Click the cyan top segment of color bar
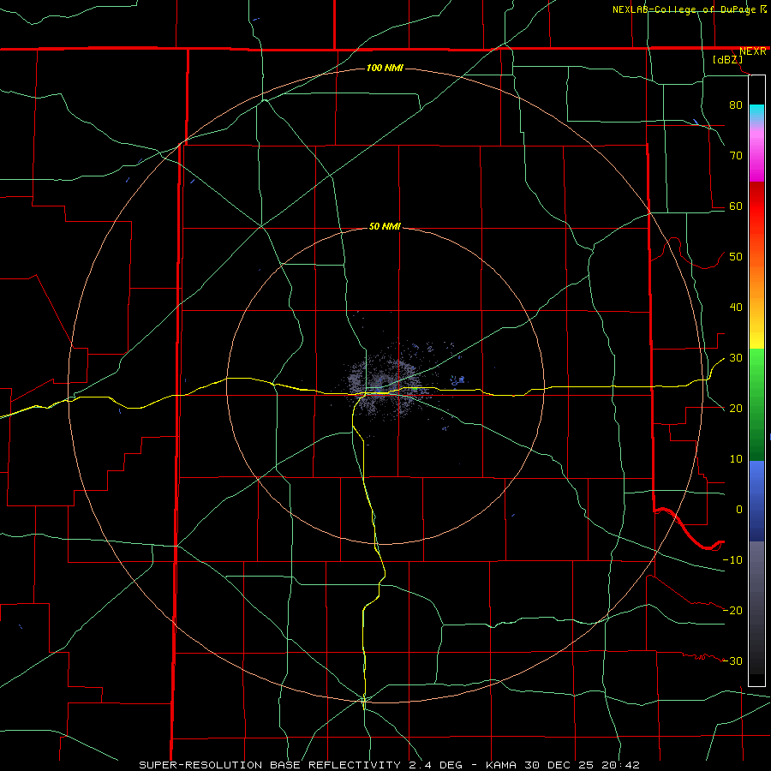This screenshot has height=771, width=771. [x=756, y=113]
